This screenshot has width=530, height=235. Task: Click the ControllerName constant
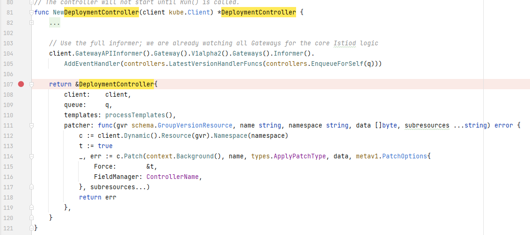174,177
